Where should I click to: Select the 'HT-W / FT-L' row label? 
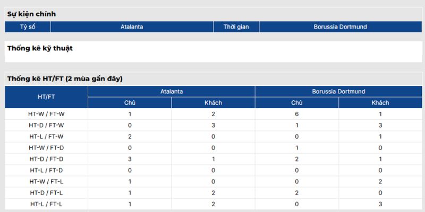pos(46,182)
